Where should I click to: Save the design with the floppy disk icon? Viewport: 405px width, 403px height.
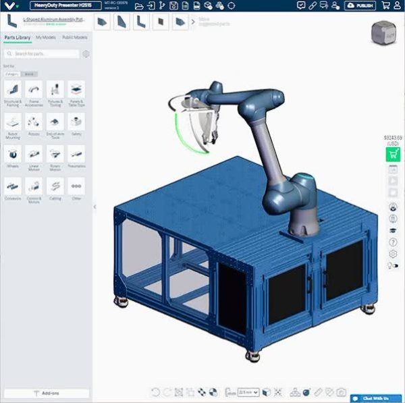click(173, 5)
